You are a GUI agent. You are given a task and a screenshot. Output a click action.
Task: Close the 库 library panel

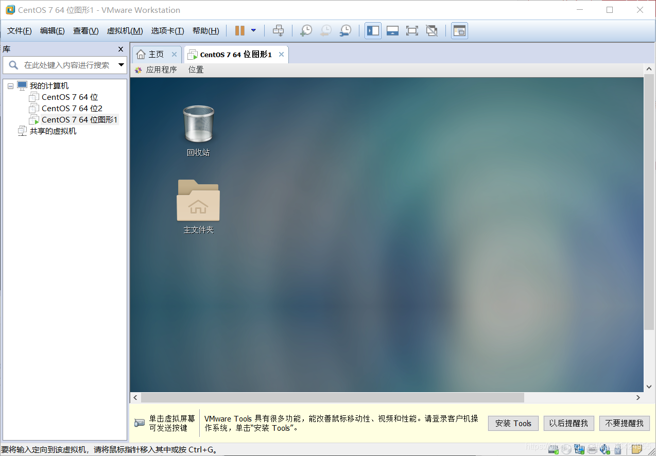(x=121, y=49)
